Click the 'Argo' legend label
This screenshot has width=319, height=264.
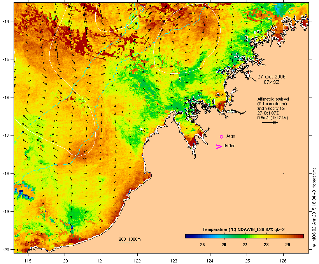point(231,136)
